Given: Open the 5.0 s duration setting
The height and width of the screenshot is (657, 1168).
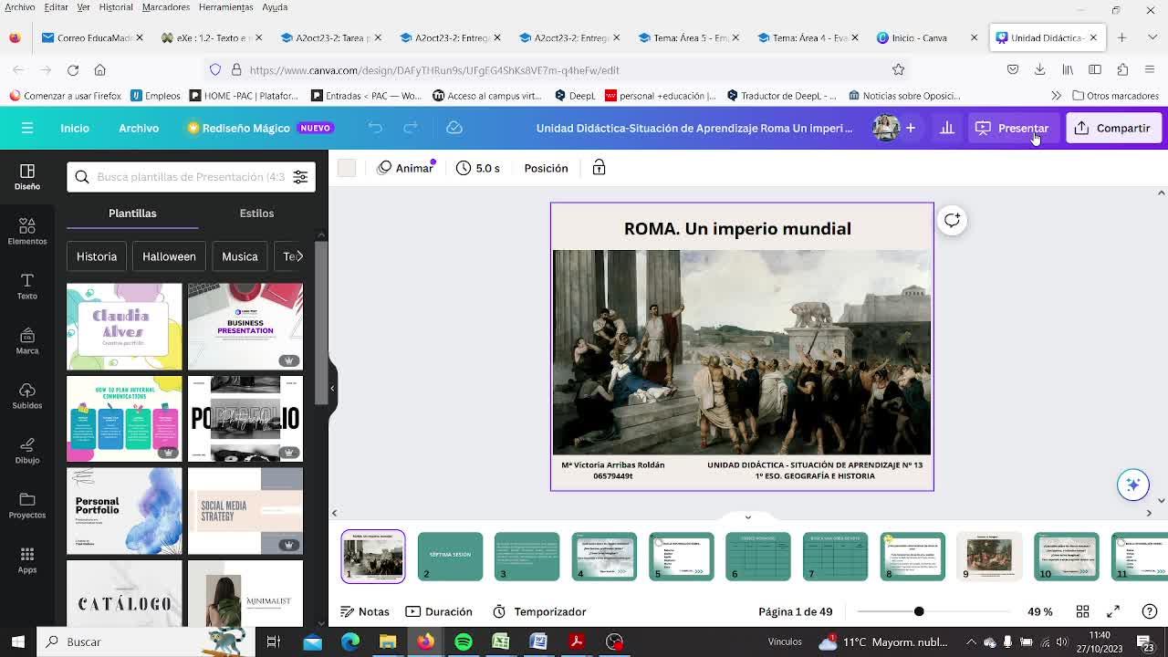Looking at the screenshot, I should point(478,168).
